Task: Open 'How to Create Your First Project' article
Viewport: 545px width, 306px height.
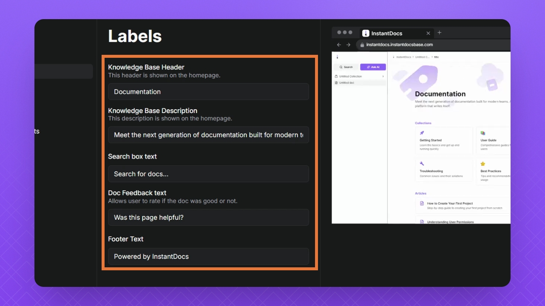Action: pos(463,205)
